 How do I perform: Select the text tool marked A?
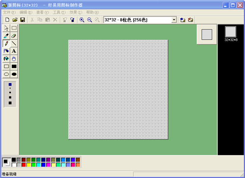point(14,51)
